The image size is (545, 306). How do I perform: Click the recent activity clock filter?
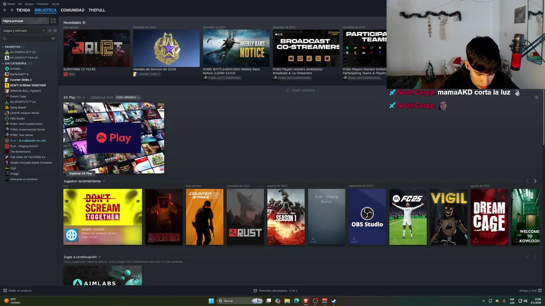[50, 31]
